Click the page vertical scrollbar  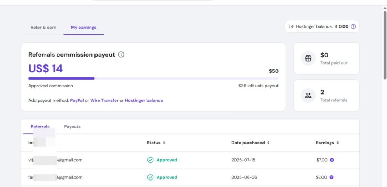[385, 45]
